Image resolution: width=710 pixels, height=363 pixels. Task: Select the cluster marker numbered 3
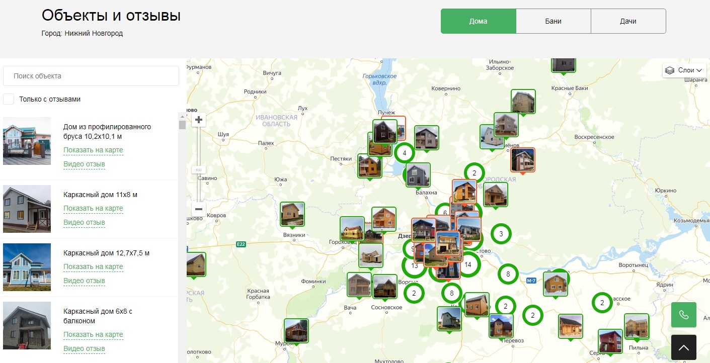point(501,234)
